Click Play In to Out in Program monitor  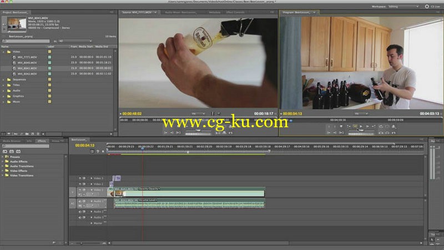pyautogui.click(x=341, y=133)
